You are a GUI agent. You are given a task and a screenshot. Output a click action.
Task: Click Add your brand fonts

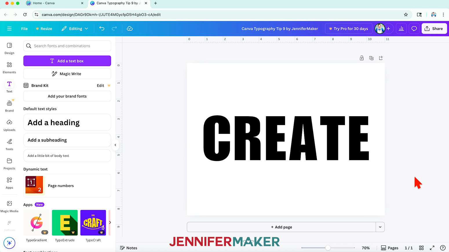(x=67, y=96)
